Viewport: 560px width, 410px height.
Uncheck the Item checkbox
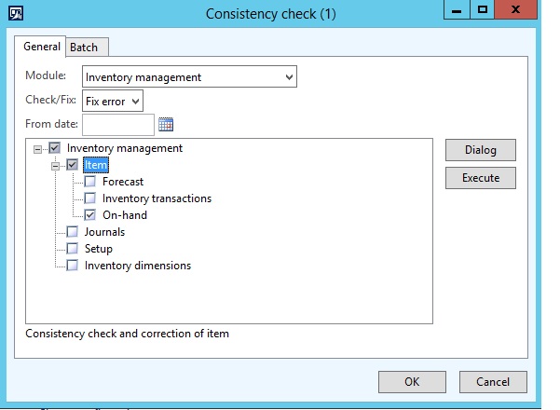pyautogui.click(x=73, y=165)
